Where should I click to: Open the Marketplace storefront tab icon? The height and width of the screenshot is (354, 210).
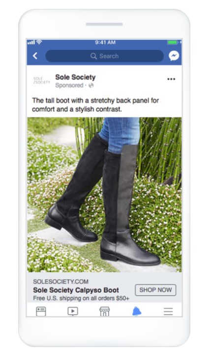pyautogui.click(x=105, y=312)
